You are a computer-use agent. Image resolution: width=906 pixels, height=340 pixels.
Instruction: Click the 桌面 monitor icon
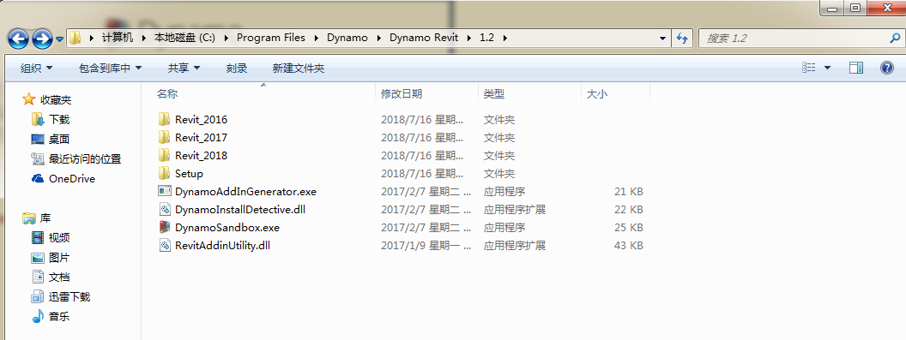point(38,139)
